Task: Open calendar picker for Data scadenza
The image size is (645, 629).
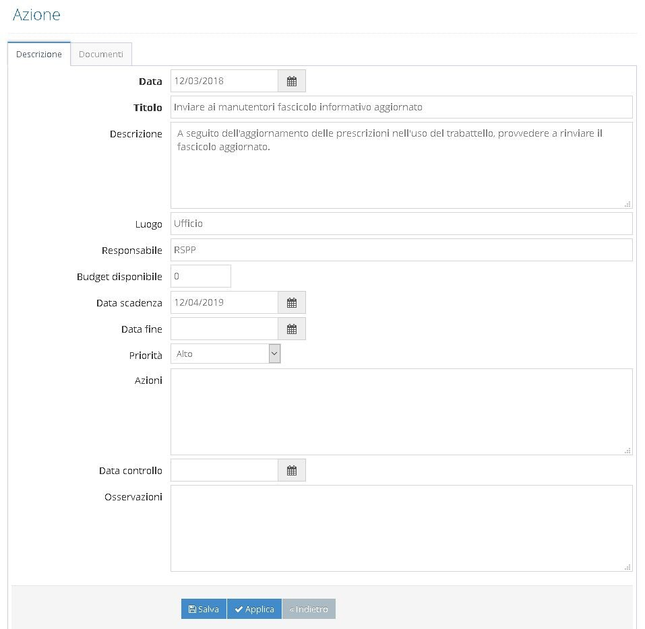Action: [292, 302]
